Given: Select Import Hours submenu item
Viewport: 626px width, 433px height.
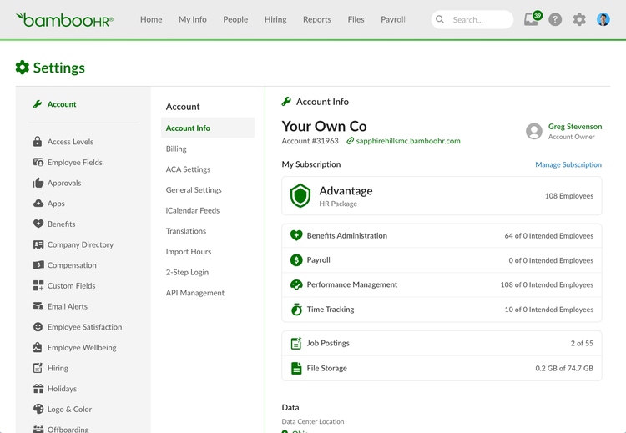Looking at the screenshot, I should click(x=189, y=251).
